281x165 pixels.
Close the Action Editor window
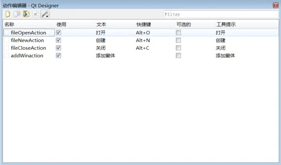[275, 6]
